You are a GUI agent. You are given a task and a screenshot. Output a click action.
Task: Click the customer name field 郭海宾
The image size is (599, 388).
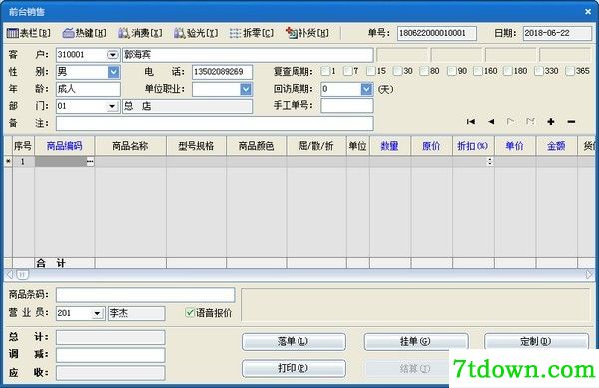[x=248, y=55]
